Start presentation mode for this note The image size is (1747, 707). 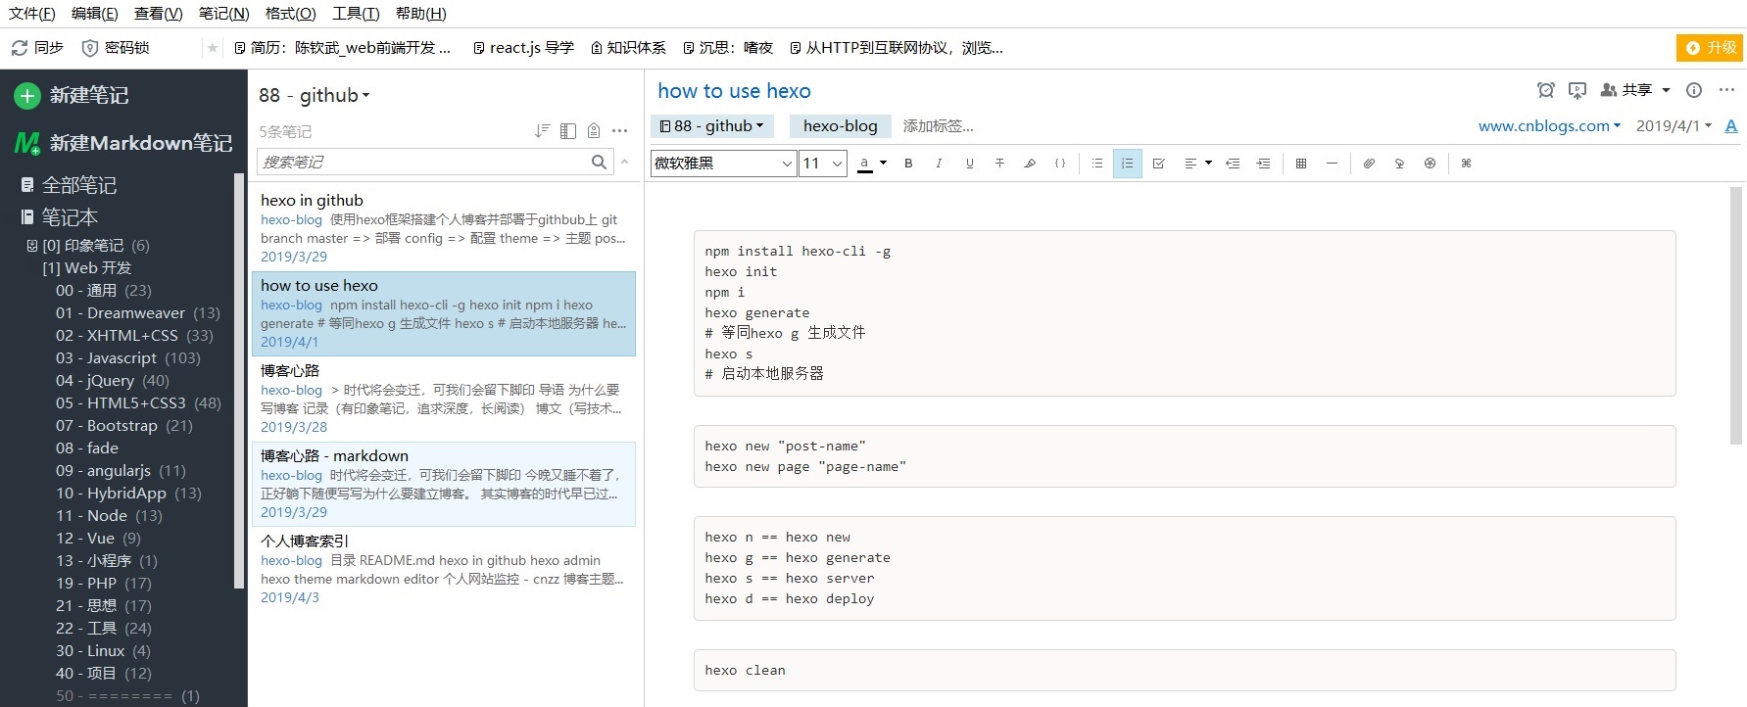click(x=1577, y=90)
